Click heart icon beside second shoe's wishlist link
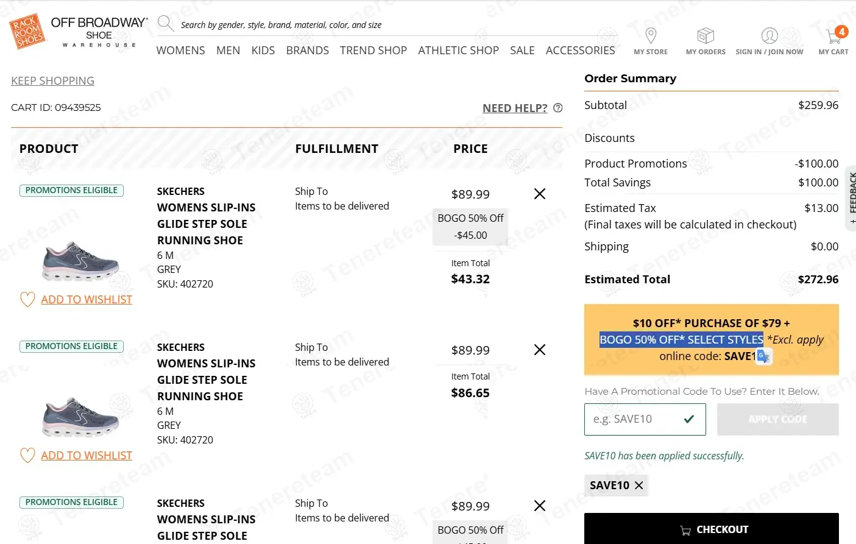This screenshot has width=856, height=544. tap(27, 456)
